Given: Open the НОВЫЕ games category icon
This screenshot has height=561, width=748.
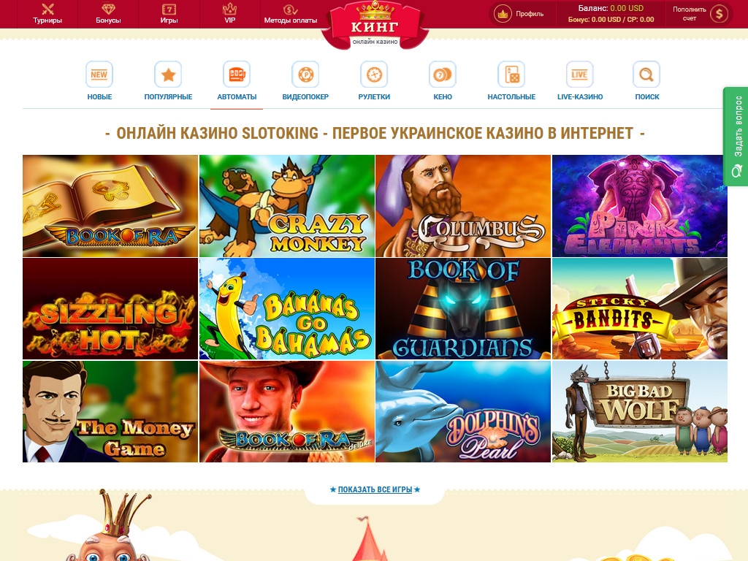Looking at the screenshot, I should [99, 75].
